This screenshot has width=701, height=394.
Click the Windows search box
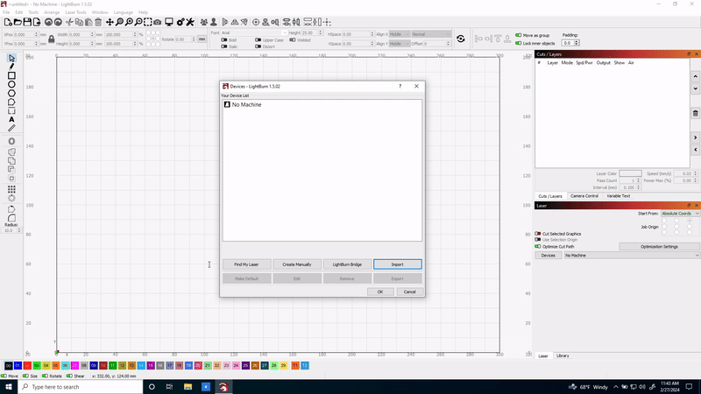coord(81,387)
